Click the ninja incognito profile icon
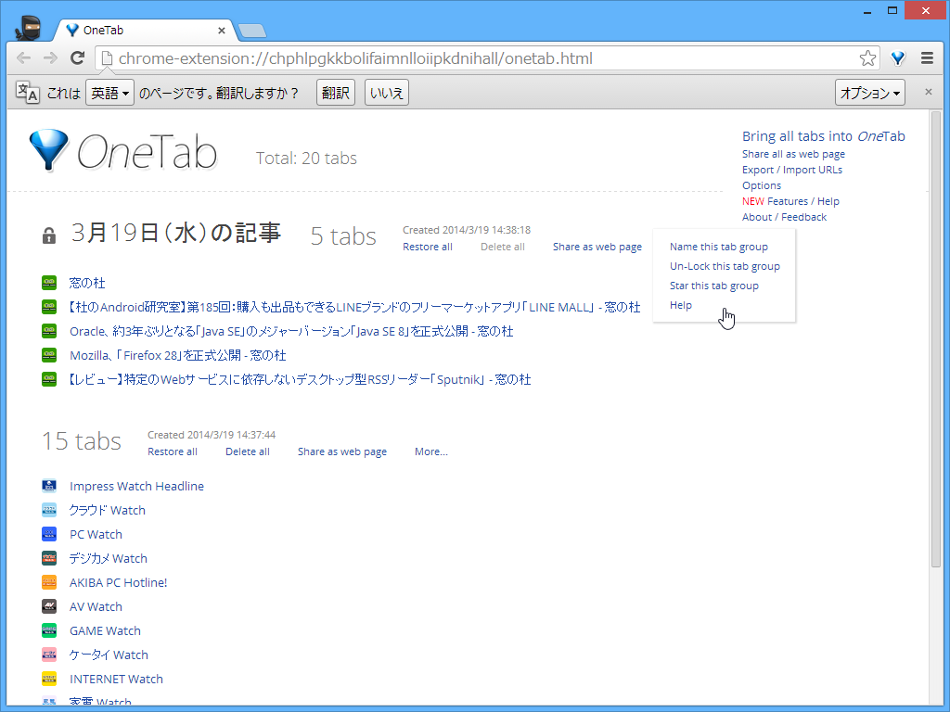 pos(28,27)
